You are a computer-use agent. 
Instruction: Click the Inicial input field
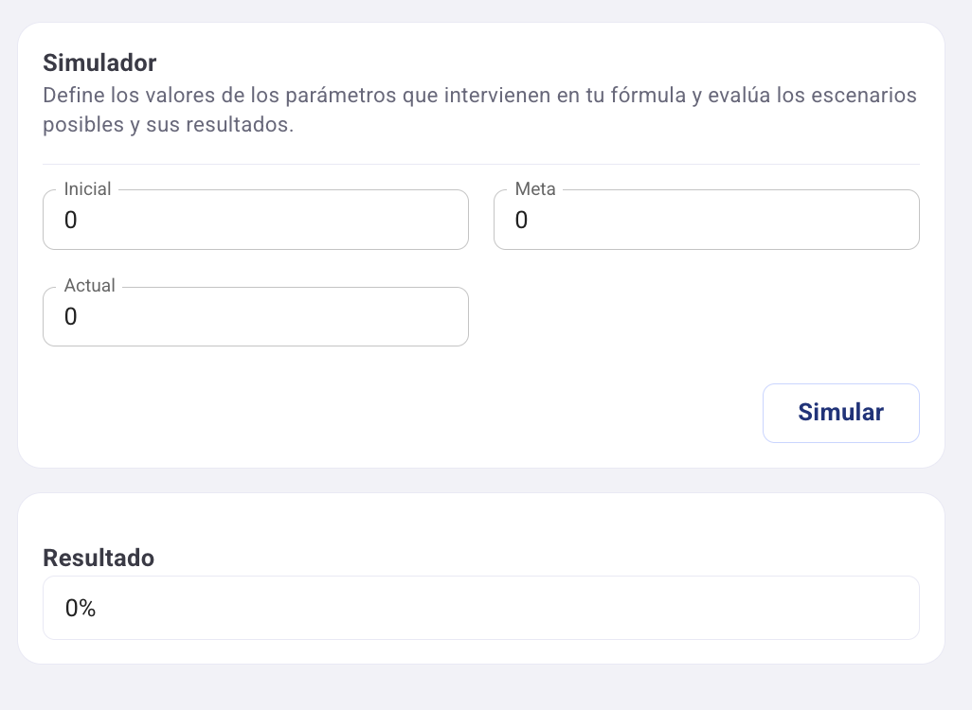[256, 221]
